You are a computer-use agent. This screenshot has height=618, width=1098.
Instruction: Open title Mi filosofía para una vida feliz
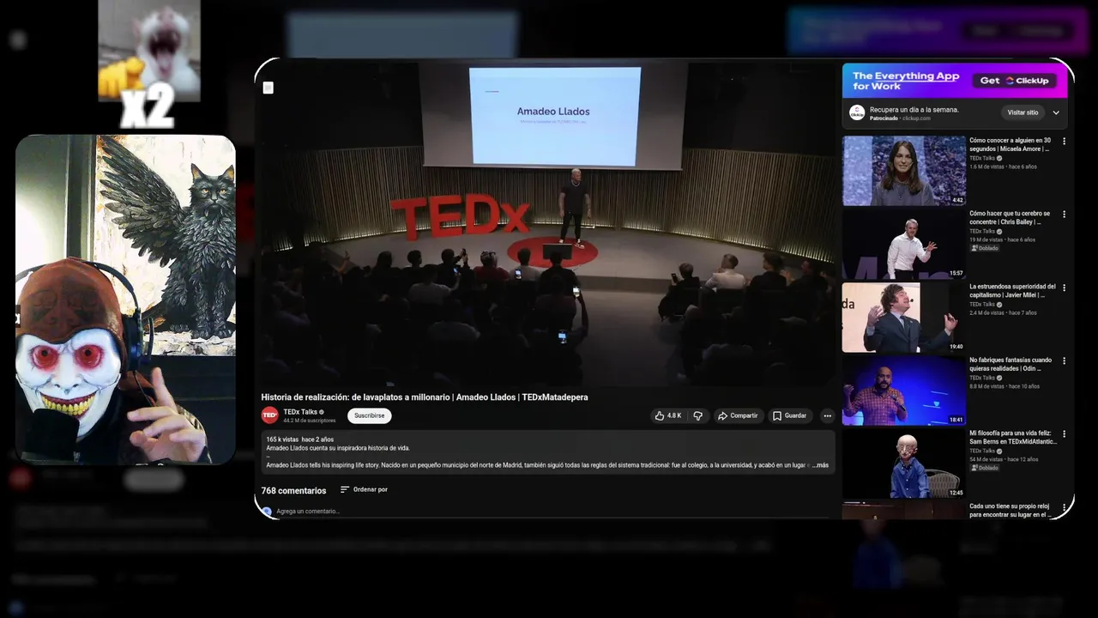pyautogui.click(x=1012, y=438)
